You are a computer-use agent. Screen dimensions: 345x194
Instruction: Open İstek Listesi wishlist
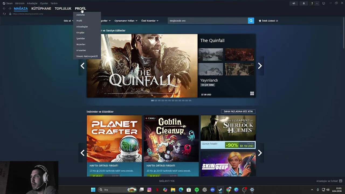pos(268,21)
